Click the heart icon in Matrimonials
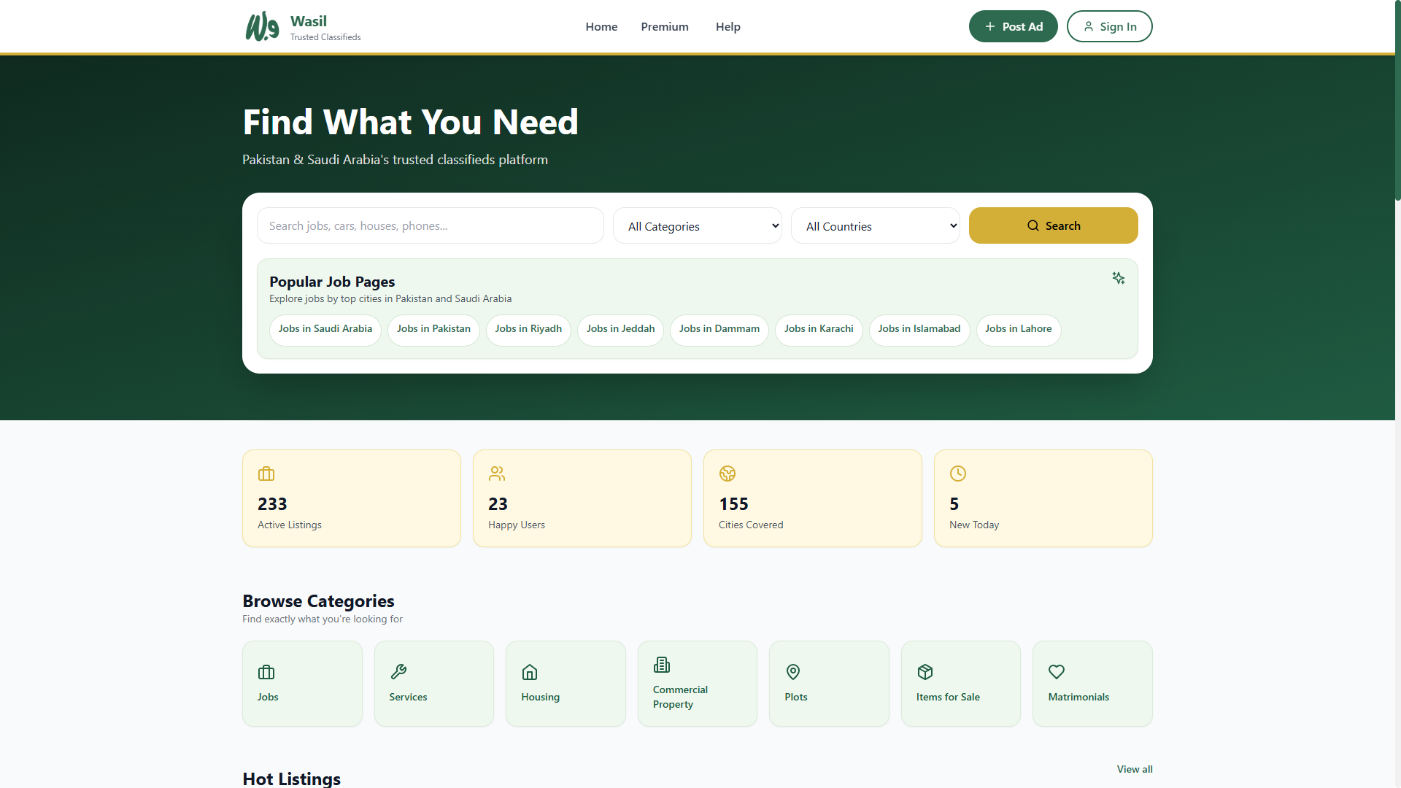 coord(1057,672)
